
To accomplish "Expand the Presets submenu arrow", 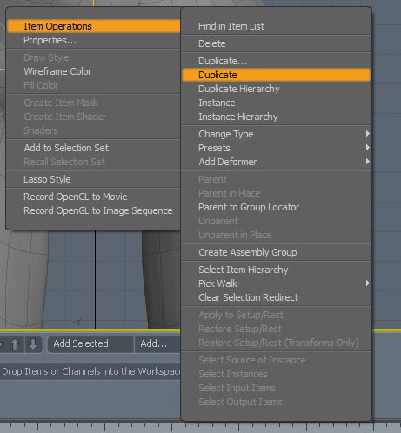I will click(x=367, y=148).
